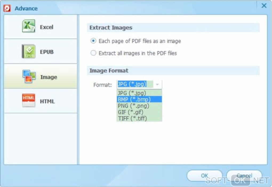Screen dimensions: 272x187
Task: Click the red HTML icon
Action: coord(29,100)
